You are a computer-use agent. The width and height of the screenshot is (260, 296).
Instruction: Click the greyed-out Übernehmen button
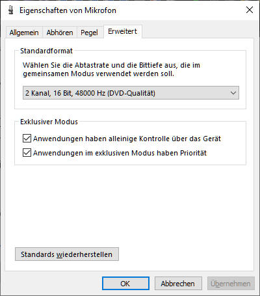pyautogui.click(x=231, y=284)
